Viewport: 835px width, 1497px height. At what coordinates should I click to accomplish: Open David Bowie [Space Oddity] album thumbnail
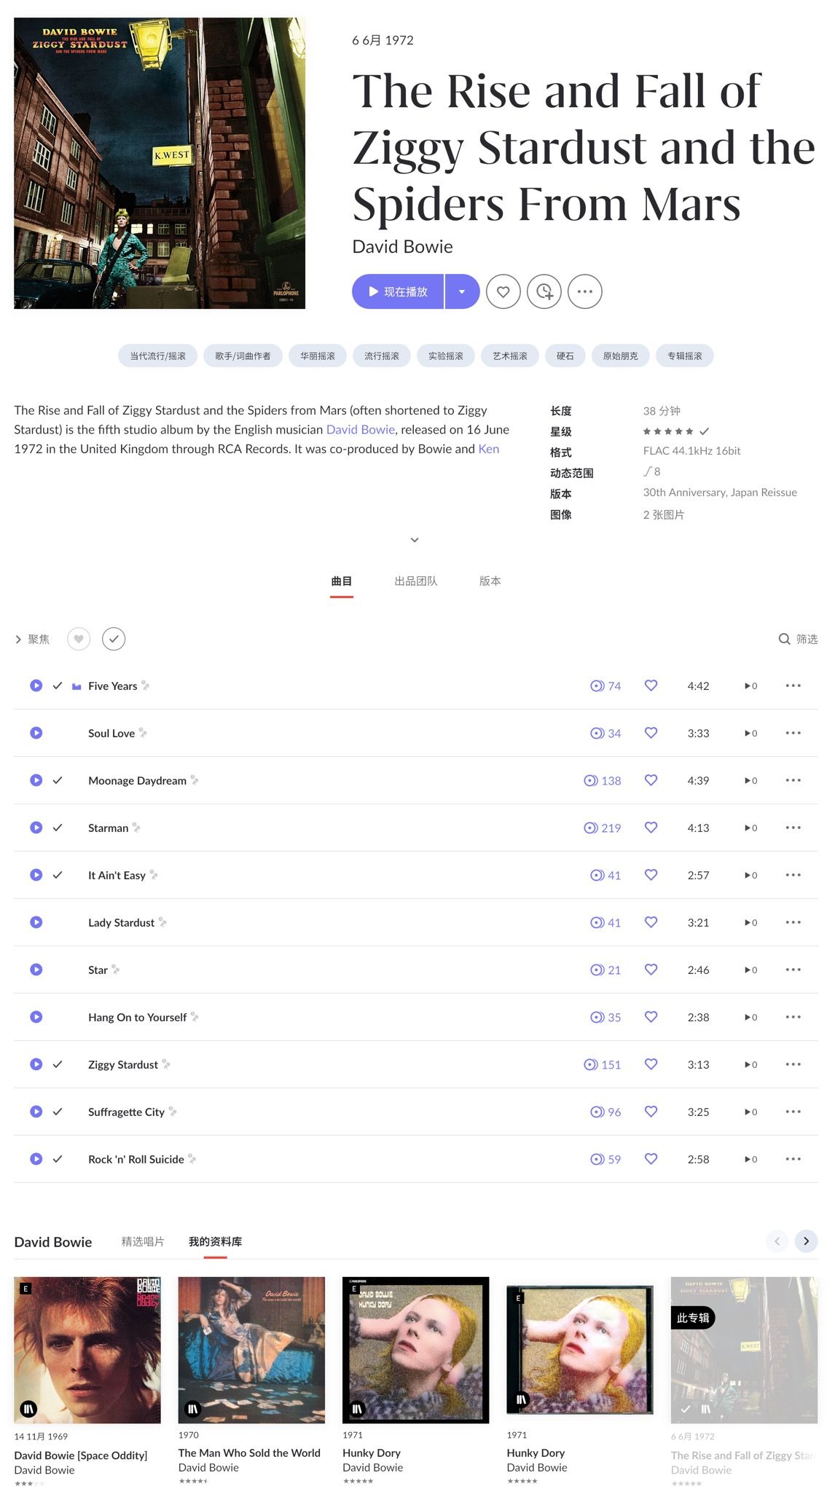87,1350
